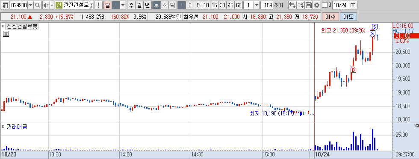This screenshot has height=159, width=419.
Task: Click the stock name field 전진건설로봇
Action: click(78, 5)
